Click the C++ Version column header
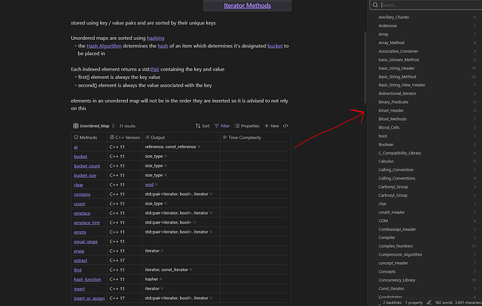 125,138
